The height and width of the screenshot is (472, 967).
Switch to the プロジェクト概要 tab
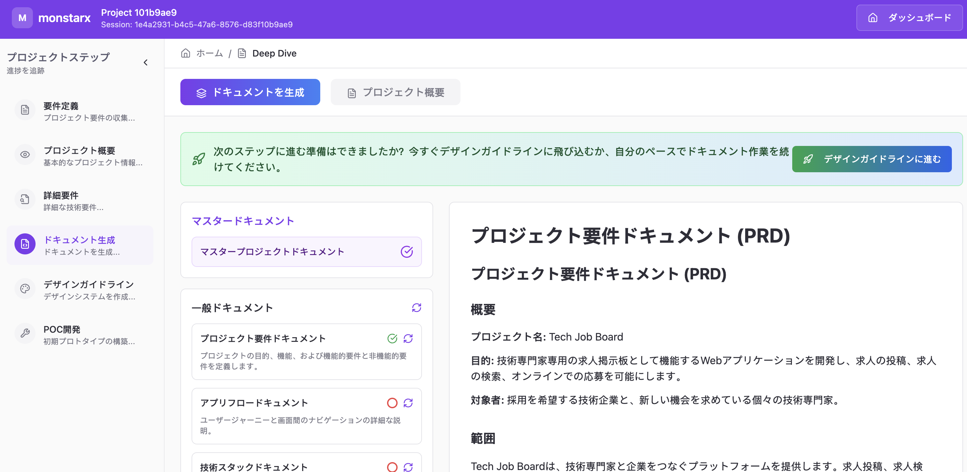click(395, 92)
